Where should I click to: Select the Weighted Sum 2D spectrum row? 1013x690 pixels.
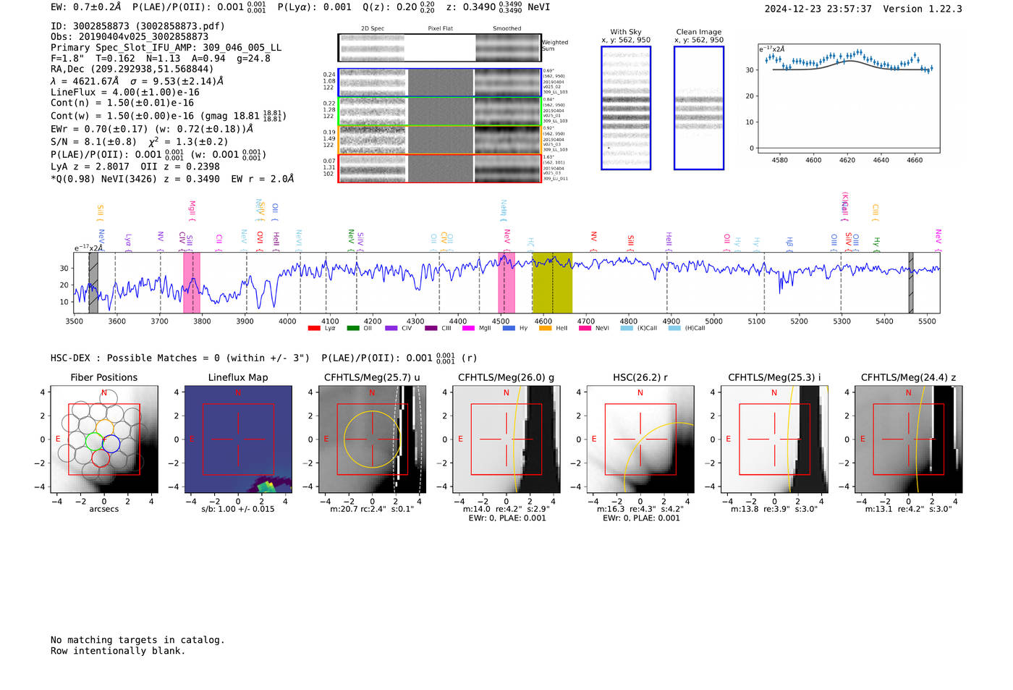pyautogui.click(x=439, y=48)
